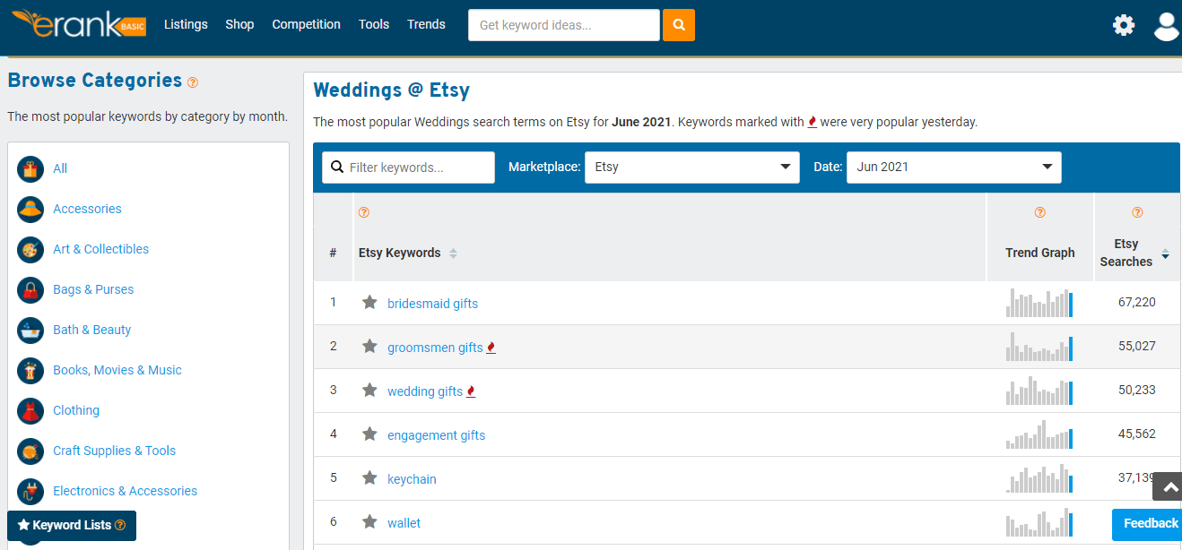The image size is (1182, 550).
Task: Focus the Get keyword ideas search box
Action: (564, 25)
